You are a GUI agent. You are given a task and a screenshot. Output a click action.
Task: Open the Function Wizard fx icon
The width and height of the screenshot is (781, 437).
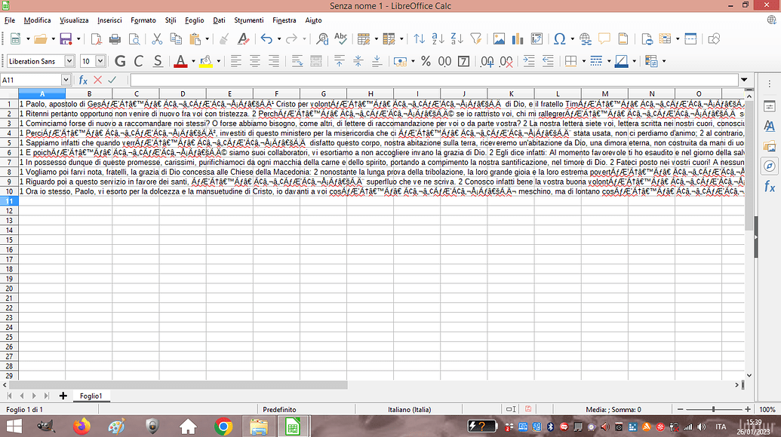84,80
